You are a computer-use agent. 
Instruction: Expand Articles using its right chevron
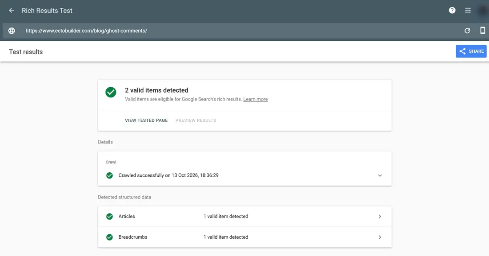380,217
